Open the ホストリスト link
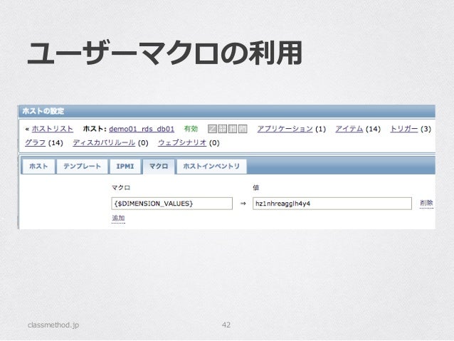Viewport: 454px width, 341px height. (53, 129)
